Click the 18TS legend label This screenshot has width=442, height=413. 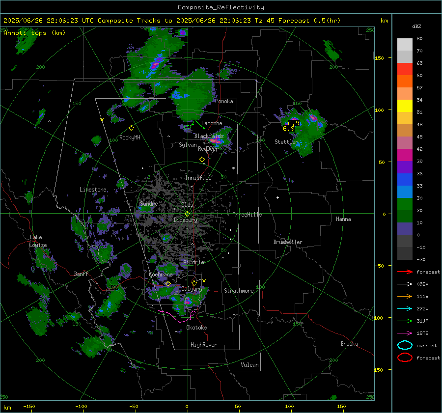[x=422, y=333]
